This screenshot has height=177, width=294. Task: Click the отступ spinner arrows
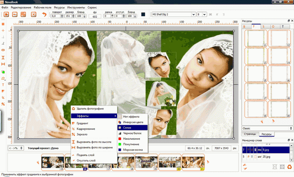[x=123, y=16]
